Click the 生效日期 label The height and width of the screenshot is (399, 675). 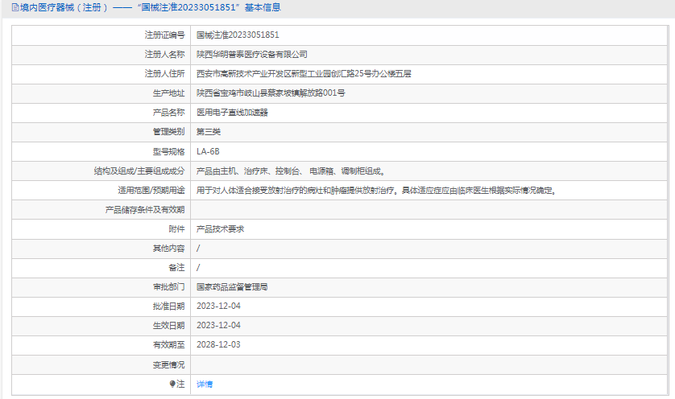tap(168, 326)
